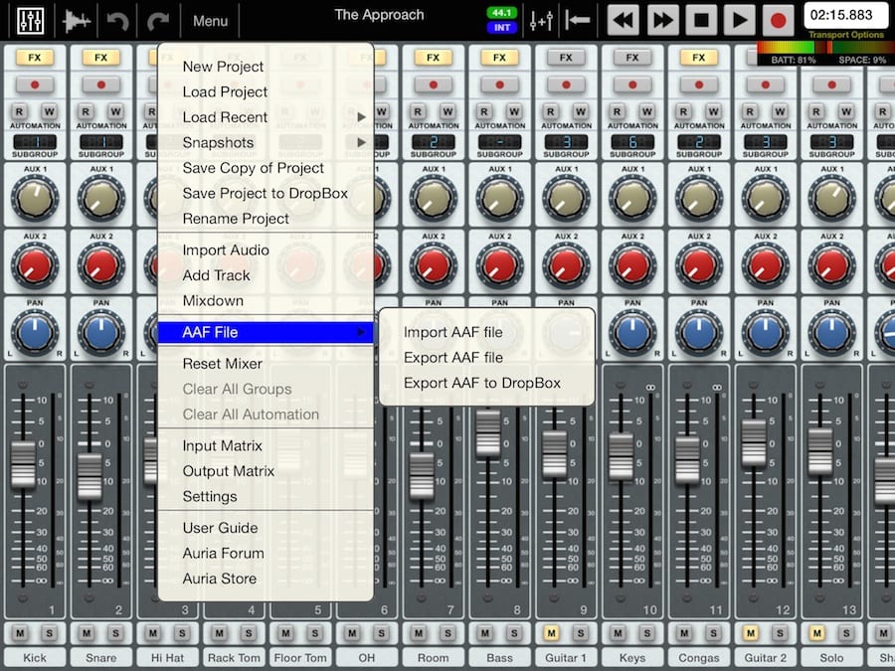Switch to the waveform edit view

pyautogui.click(x=78, y=20)
